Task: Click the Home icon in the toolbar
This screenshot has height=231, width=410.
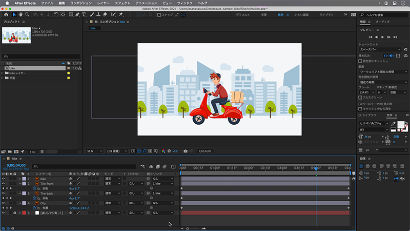Action: [6, 15]
